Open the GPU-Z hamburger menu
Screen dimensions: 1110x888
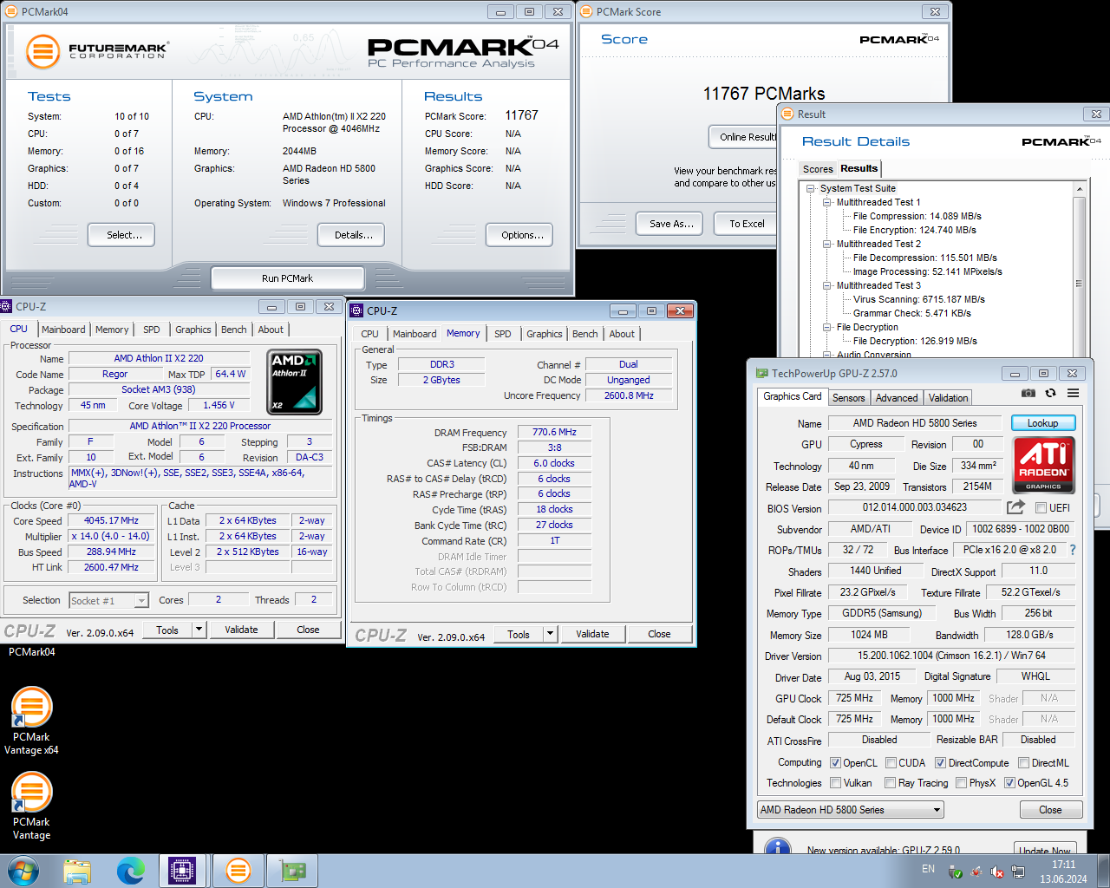[x=1073, y=393]
